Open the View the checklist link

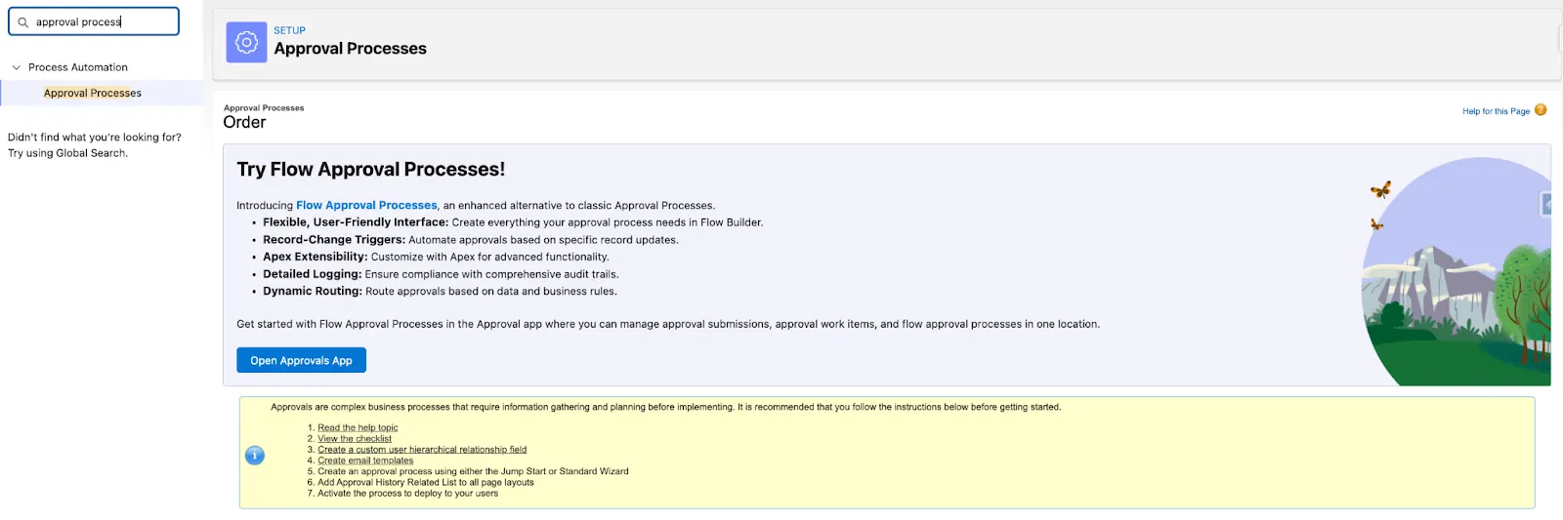tap(355, 439)
